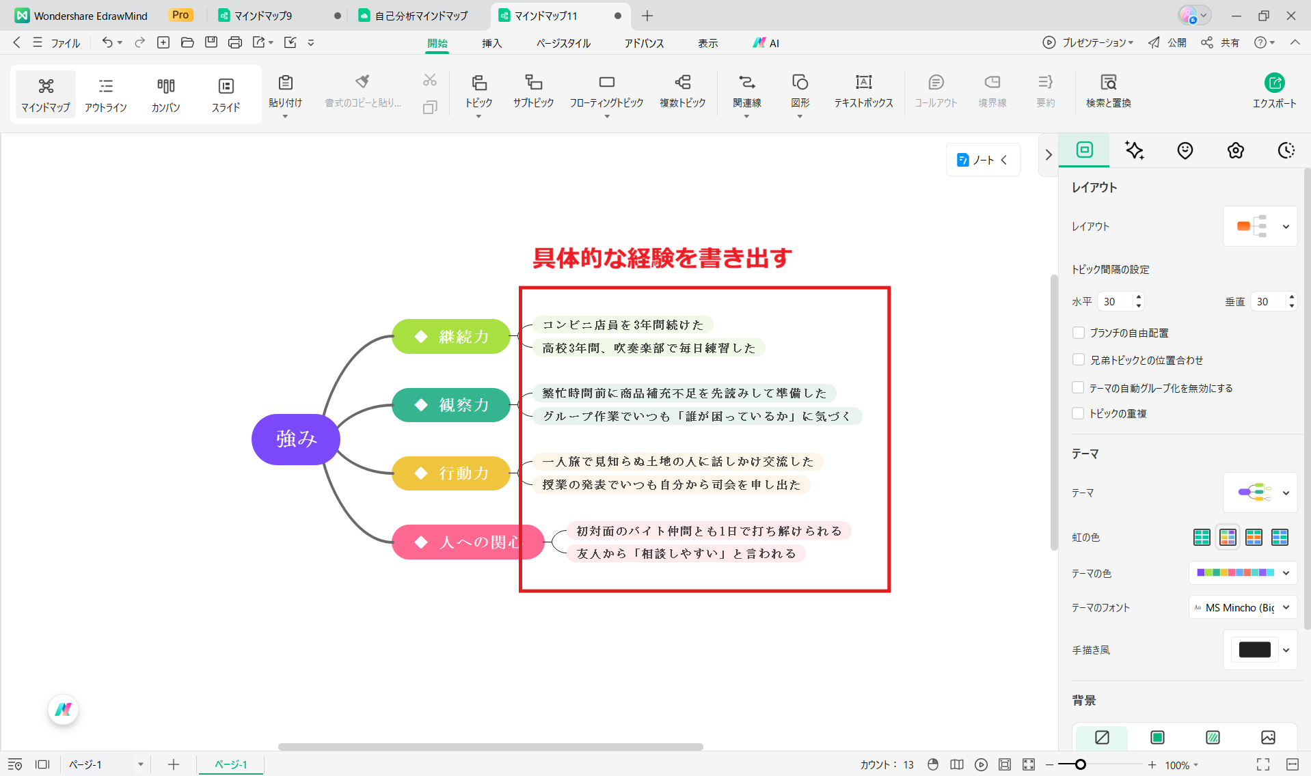Select the fourth 虹の色 rainbow style
Image resolution: width=1311 pixels, height=776 pixels.
click(x=1280, y=538)
